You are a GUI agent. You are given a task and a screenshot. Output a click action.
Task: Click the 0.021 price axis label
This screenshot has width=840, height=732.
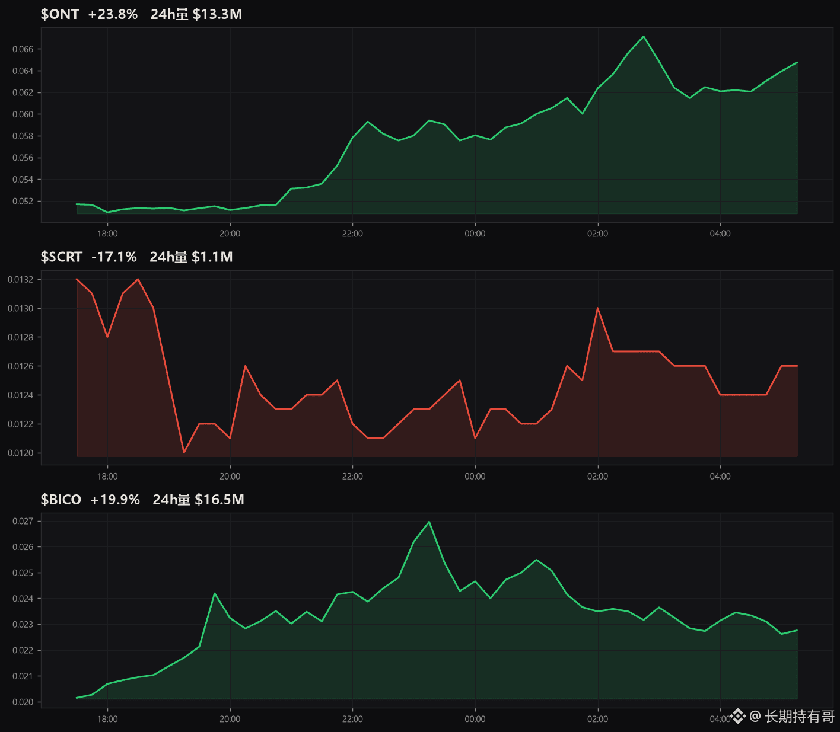pyautogui.click(x=23, y=676)
